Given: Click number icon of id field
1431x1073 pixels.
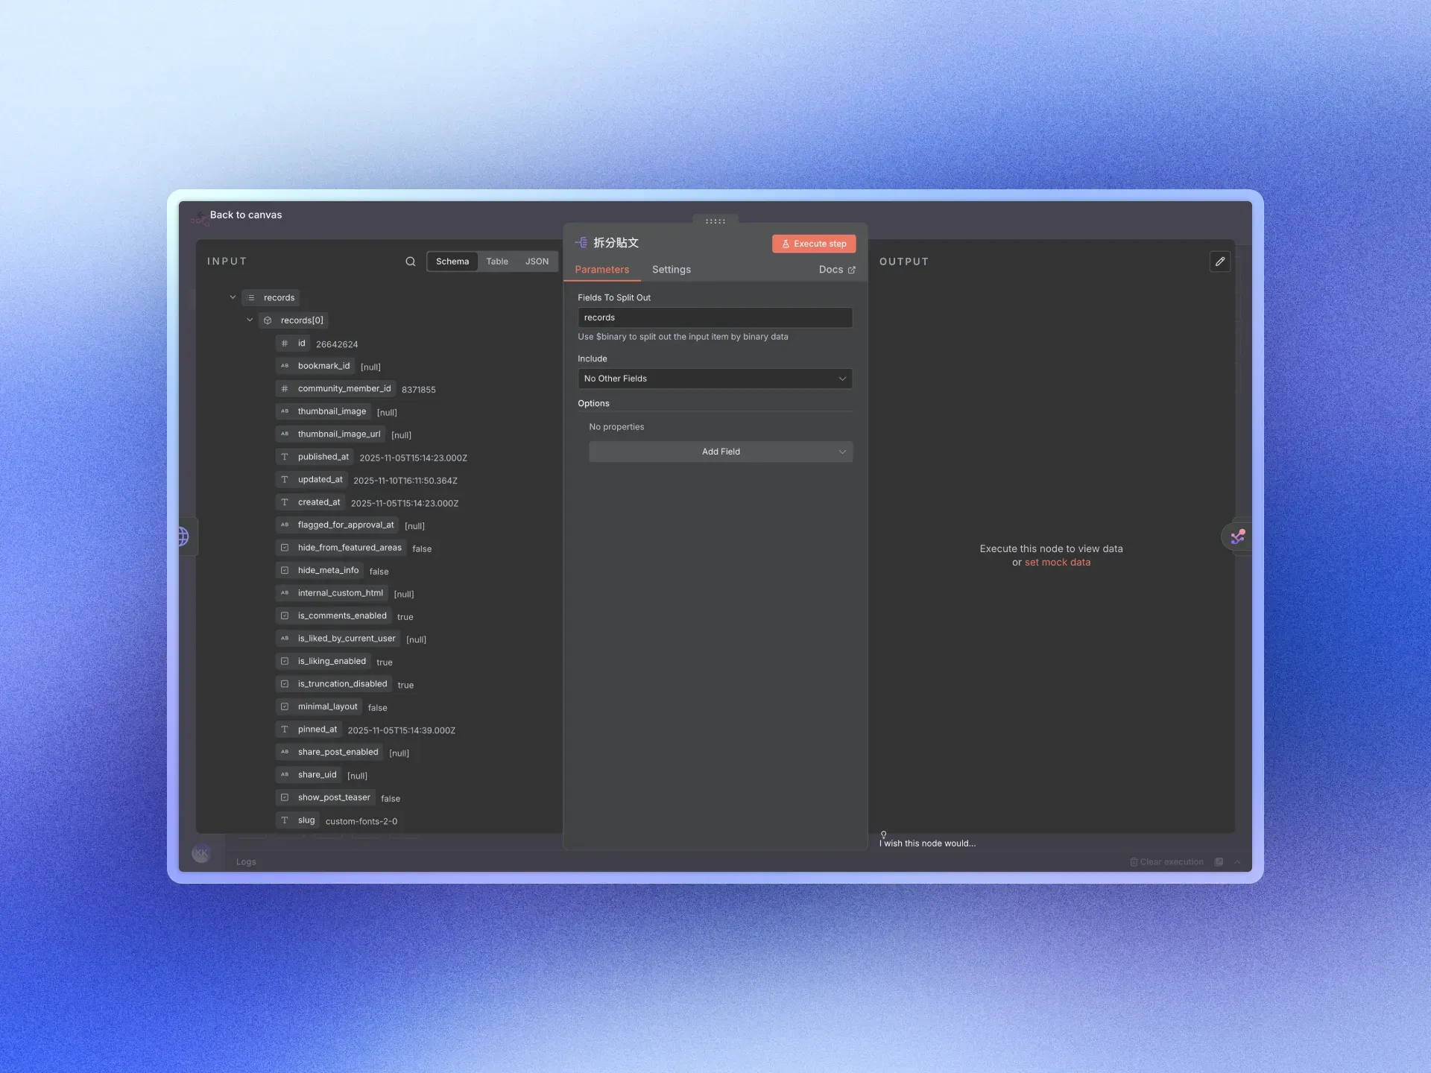Looking at the screenshot, I should click(284, 344).
